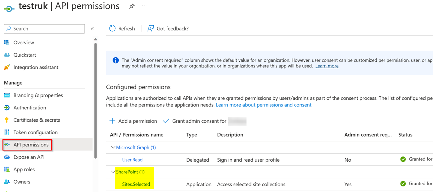Focus the sidebar Search field
The width and height of the screenshot is (433, 192).
[x=44, y=29]
